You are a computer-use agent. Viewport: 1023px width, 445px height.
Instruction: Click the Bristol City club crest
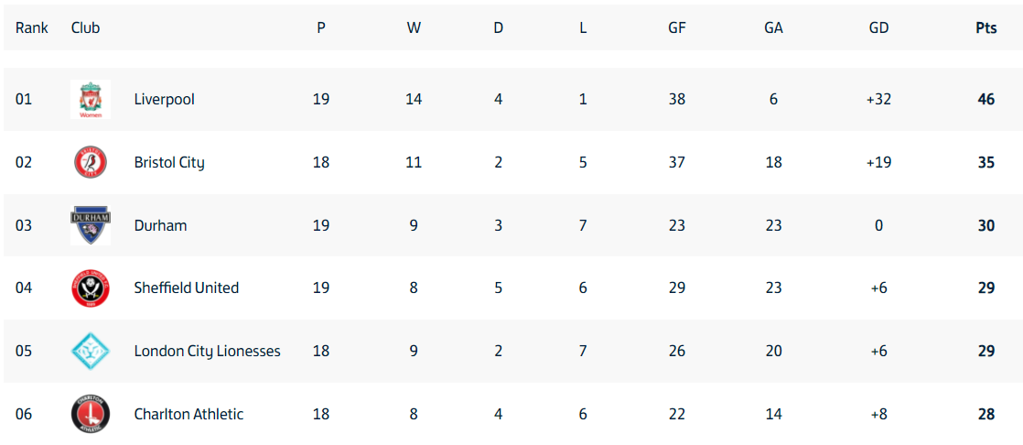(x=91, y=162)
